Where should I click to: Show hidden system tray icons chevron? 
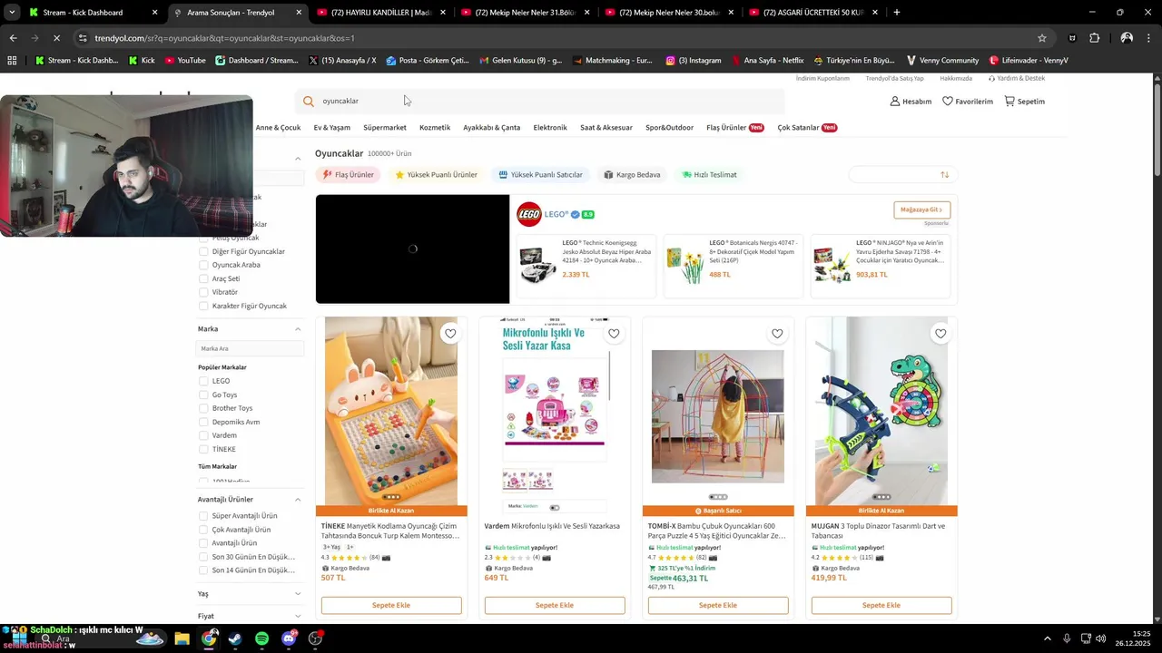tap(1047, 638)
